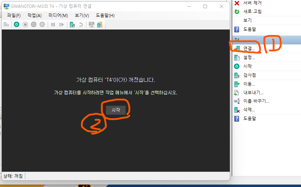This screenshot has width=301, height=187.
Task: Click 이동... in the actions pane
Action: (x=249, y=84)
